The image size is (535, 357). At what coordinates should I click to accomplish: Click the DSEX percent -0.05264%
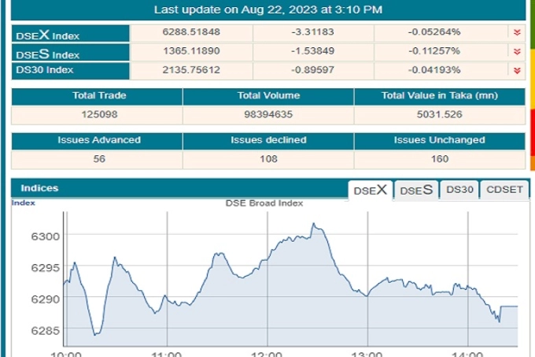[x=434, y=32]
